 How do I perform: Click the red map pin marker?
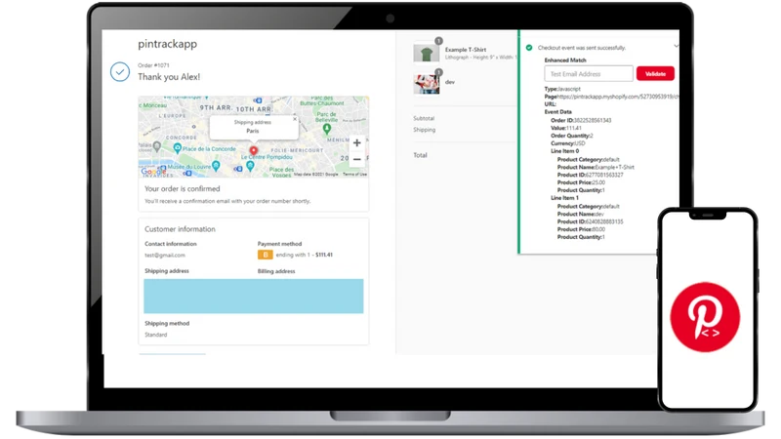click(x=254, y=150)
